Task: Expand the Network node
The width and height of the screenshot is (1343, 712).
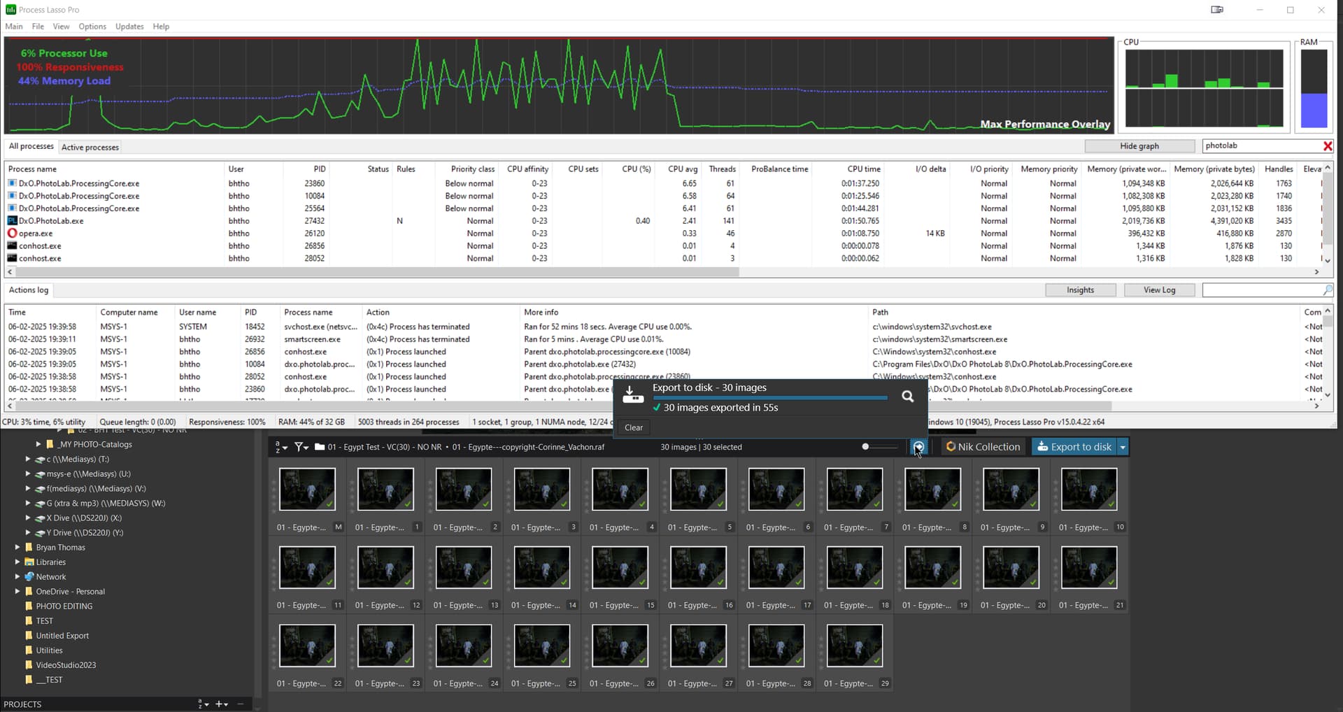Action: [17, 577]
